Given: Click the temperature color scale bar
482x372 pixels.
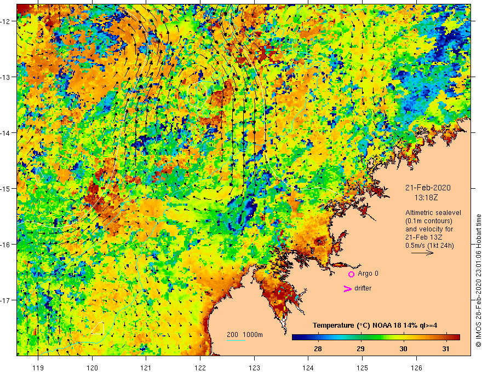Looking at the screenshot, I should tap(376, 338).
